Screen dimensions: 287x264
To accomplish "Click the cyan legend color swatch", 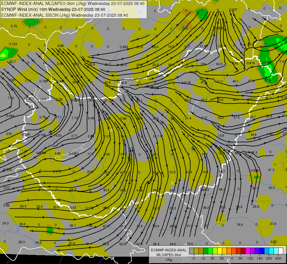I will click(x=271, y=251).
